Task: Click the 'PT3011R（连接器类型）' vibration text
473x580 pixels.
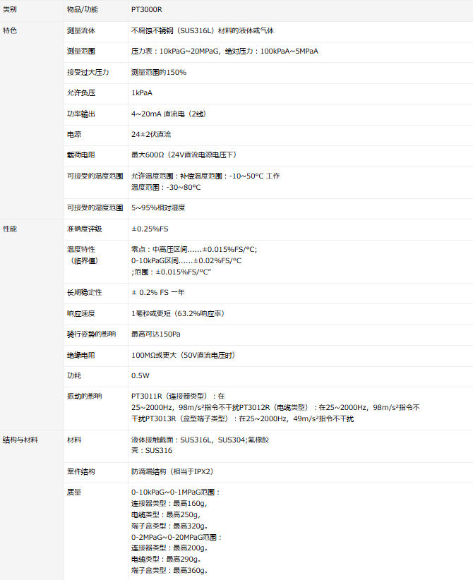Action: 172,396
